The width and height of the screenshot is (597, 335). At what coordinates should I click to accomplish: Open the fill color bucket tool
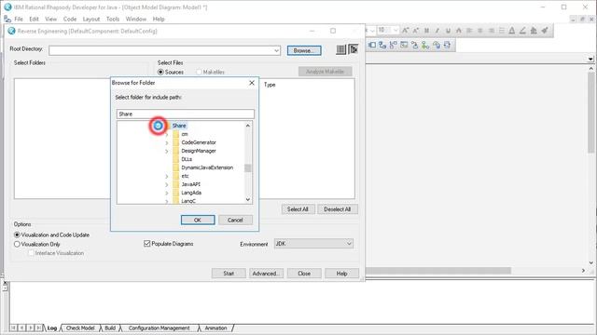coord(534,31)
